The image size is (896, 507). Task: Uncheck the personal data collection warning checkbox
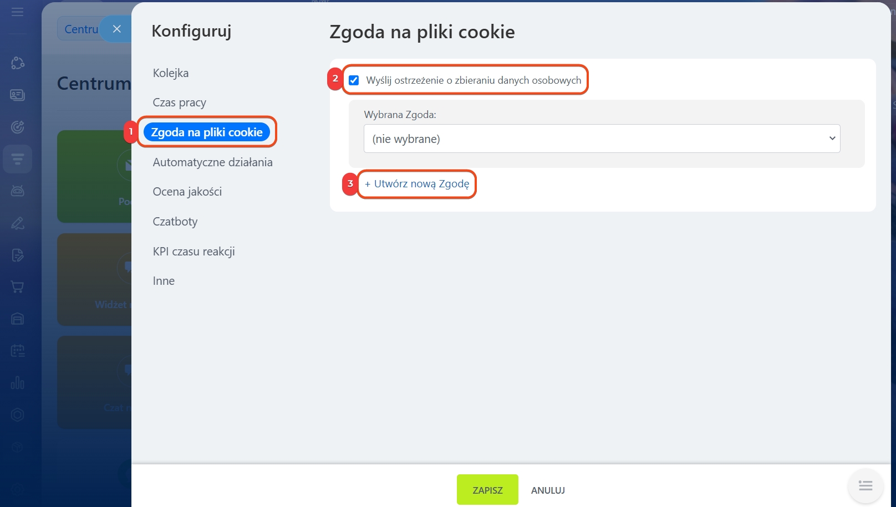point(354,80)
